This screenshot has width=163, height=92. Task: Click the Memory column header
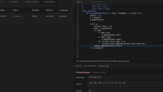49,10
